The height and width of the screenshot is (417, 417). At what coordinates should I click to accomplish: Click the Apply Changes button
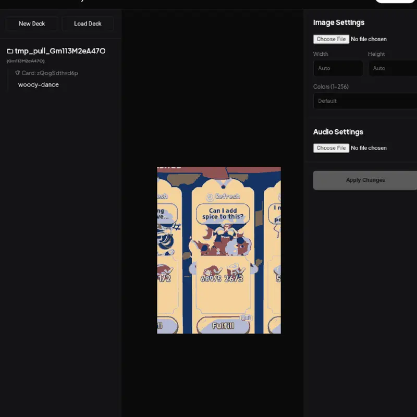[365, 180]
